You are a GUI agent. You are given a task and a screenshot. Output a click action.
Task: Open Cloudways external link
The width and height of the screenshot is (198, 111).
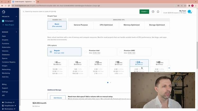click(8, 102)
